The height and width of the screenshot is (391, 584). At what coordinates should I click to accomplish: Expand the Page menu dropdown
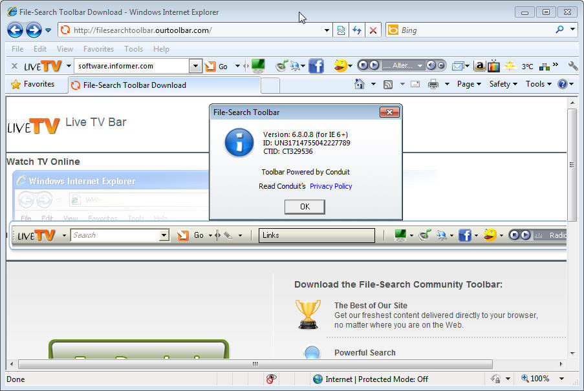click(469, 84)
